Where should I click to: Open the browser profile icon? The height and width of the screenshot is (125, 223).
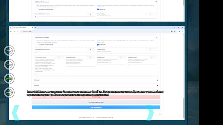click(179, 32)
